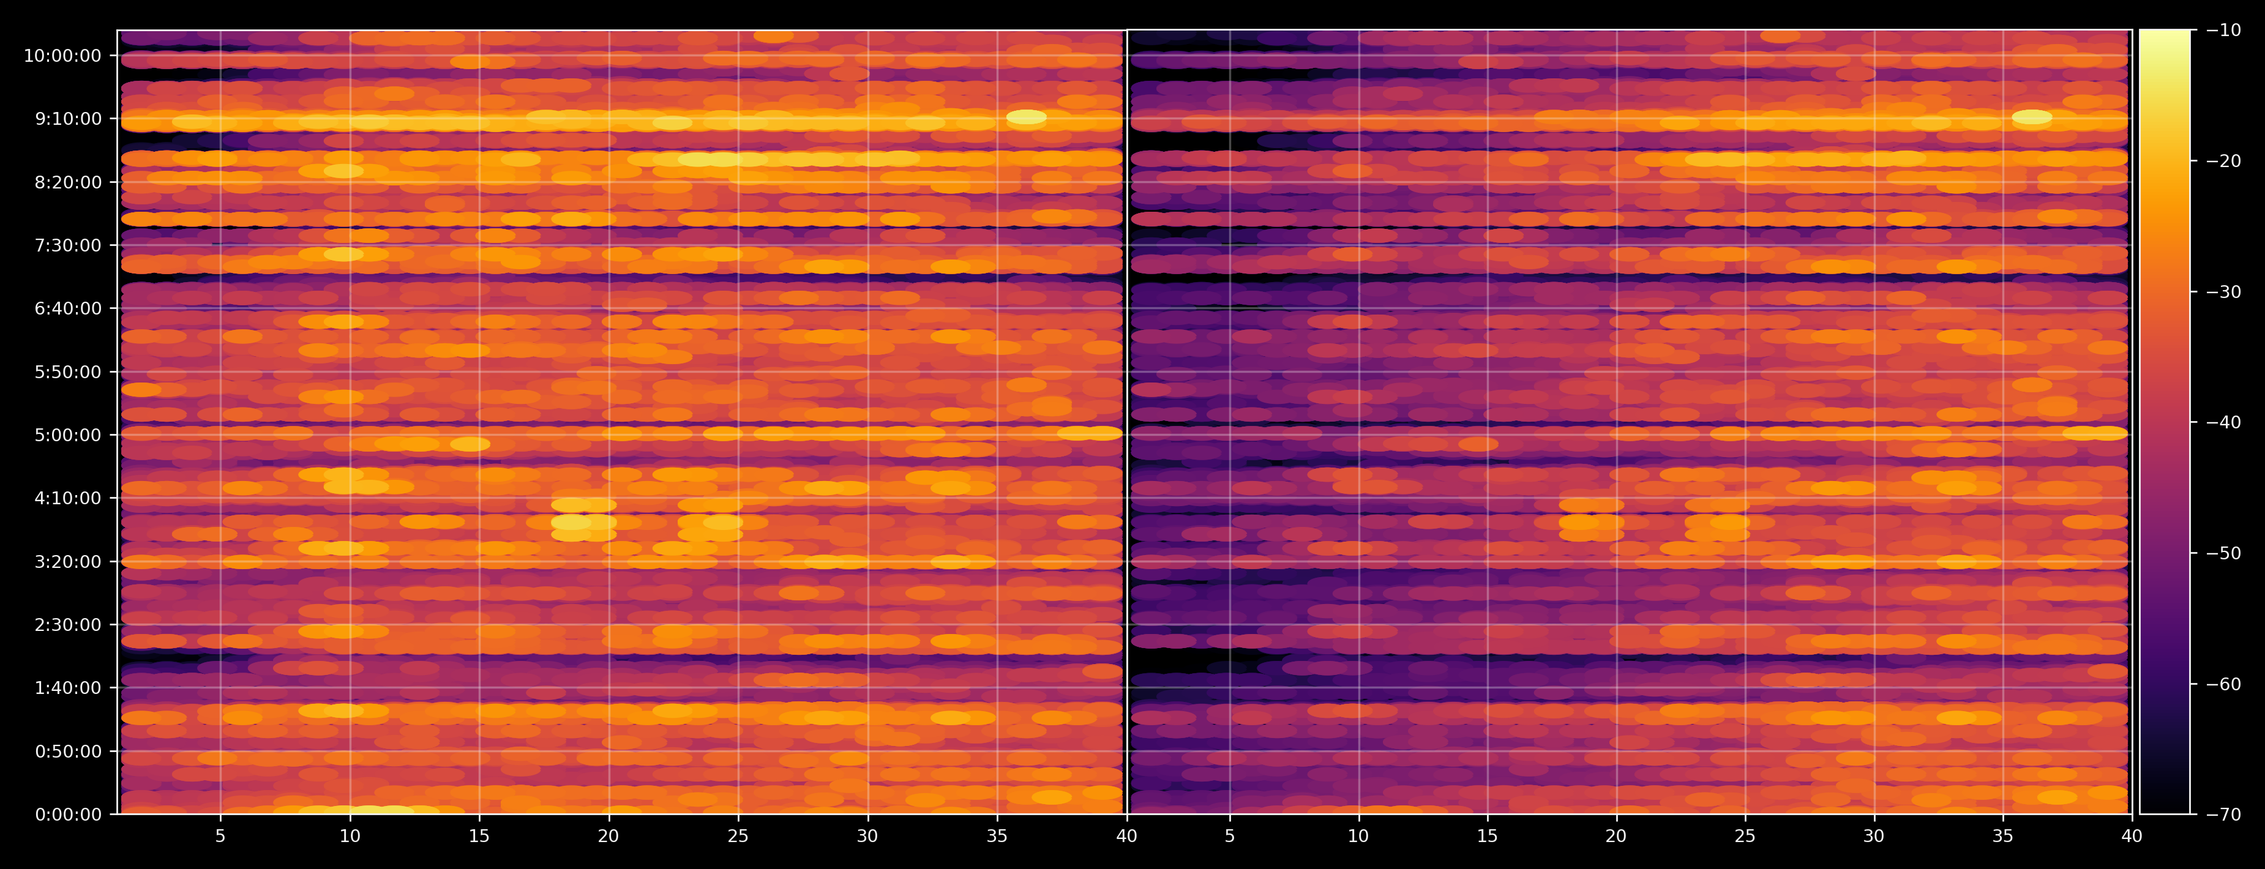2265x869 pixels.
Task: Click the 8:20:00 axis label
Action: (68, 182)
